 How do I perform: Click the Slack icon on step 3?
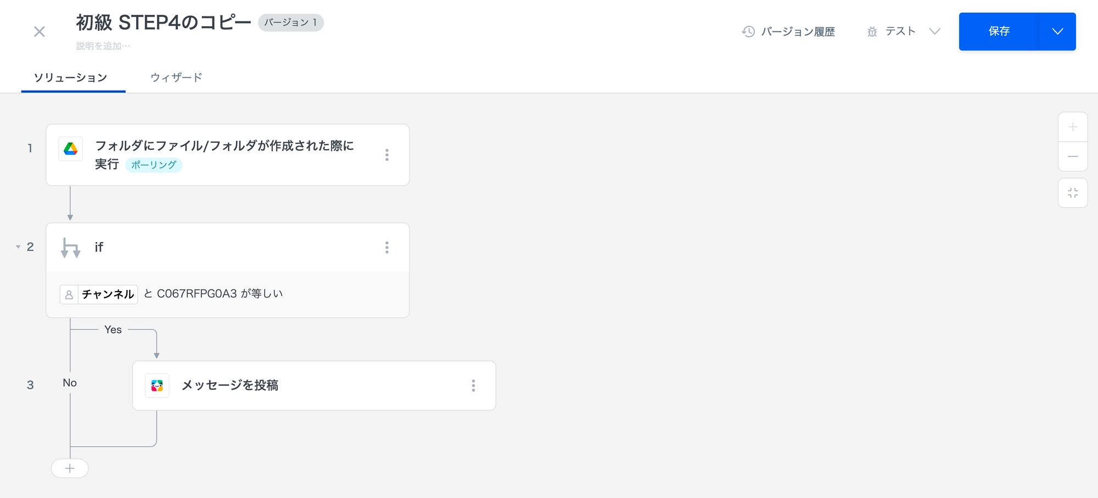157,385
